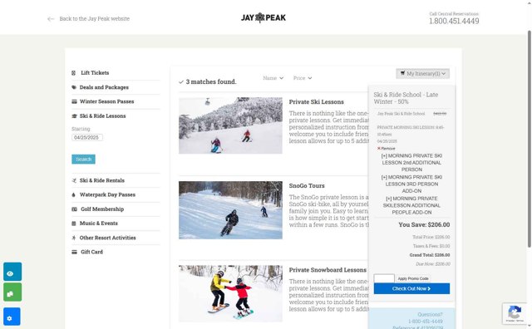Click the Search button
The image size is (532, 329).
click(83, 160)
